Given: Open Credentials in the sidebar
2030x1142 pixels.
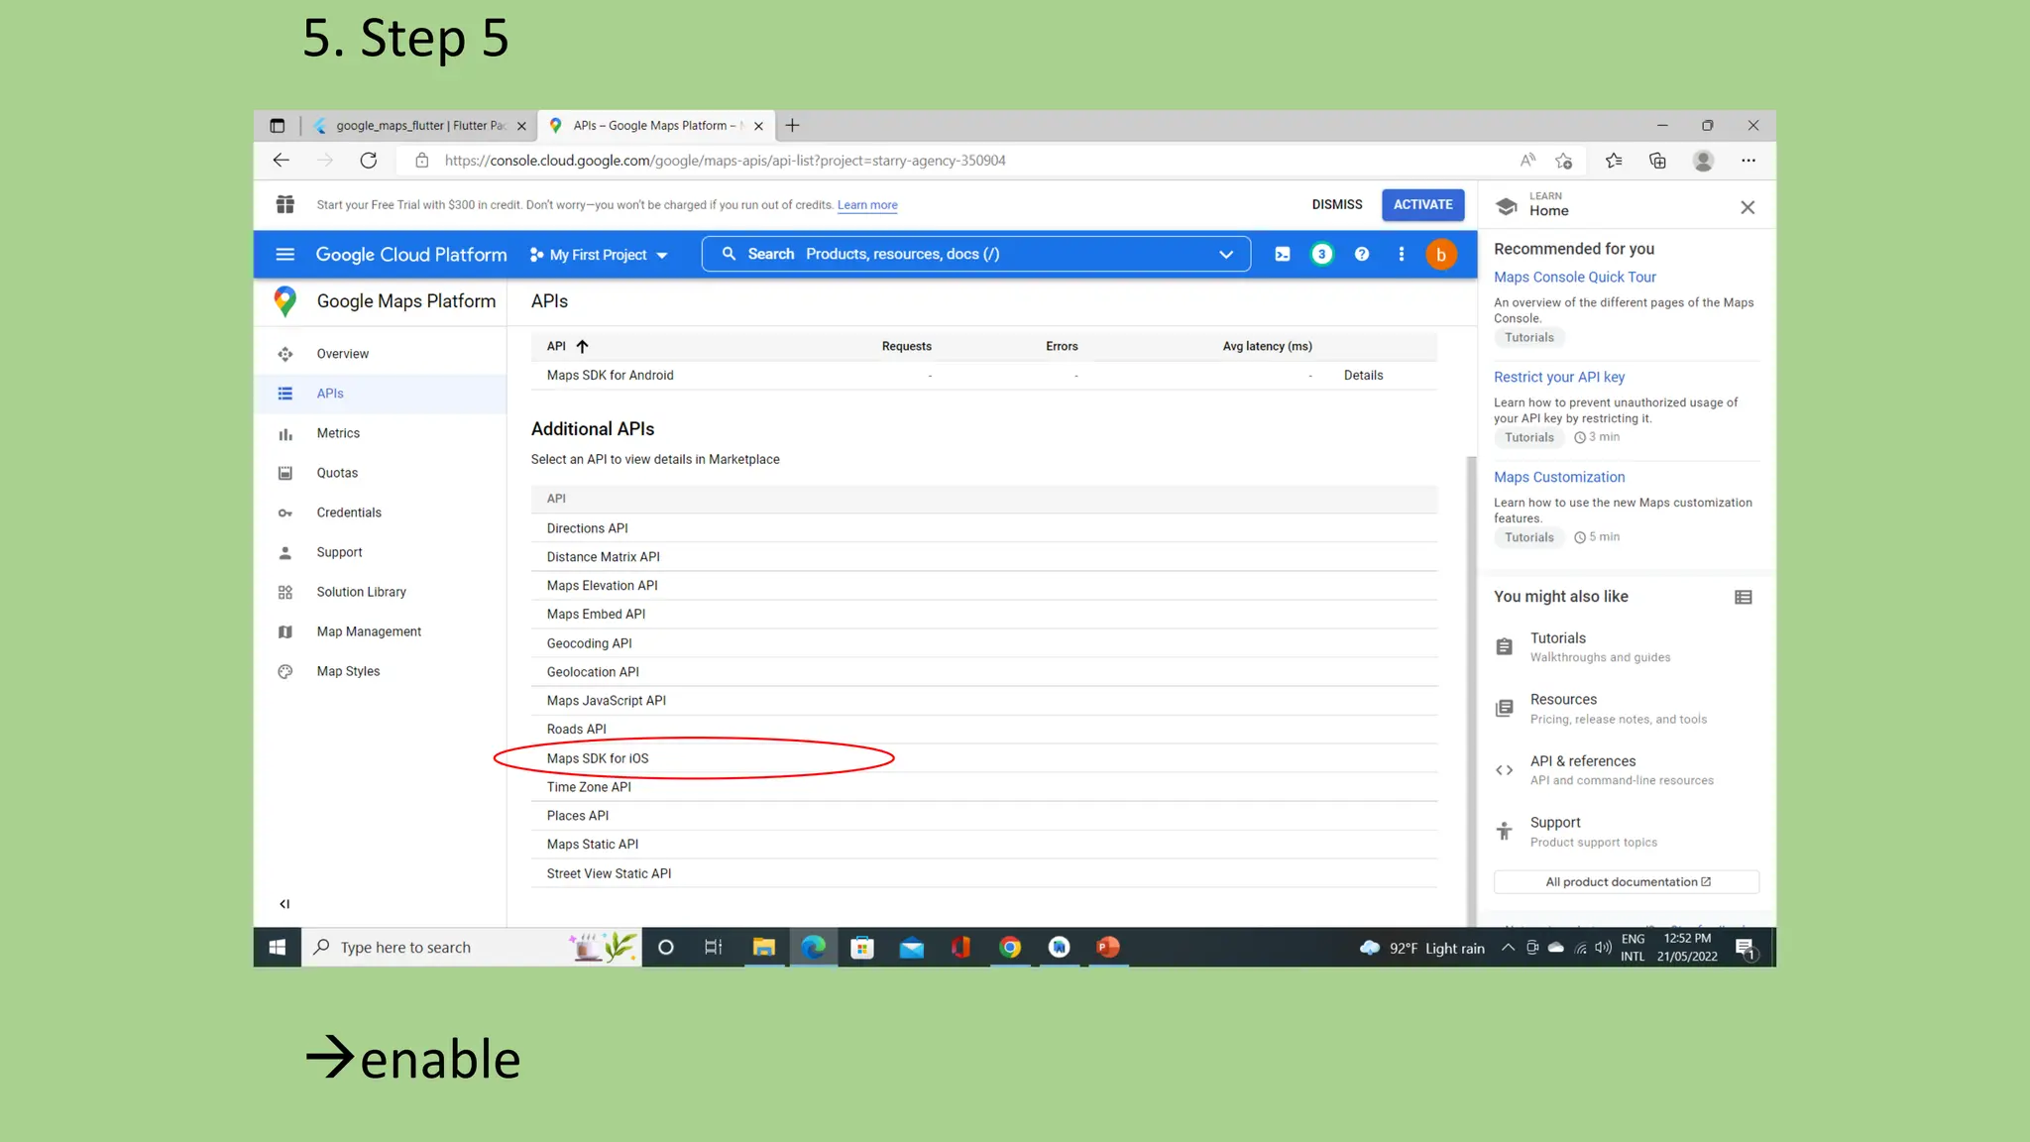Looking at the screenshot, I should point(381,513).
